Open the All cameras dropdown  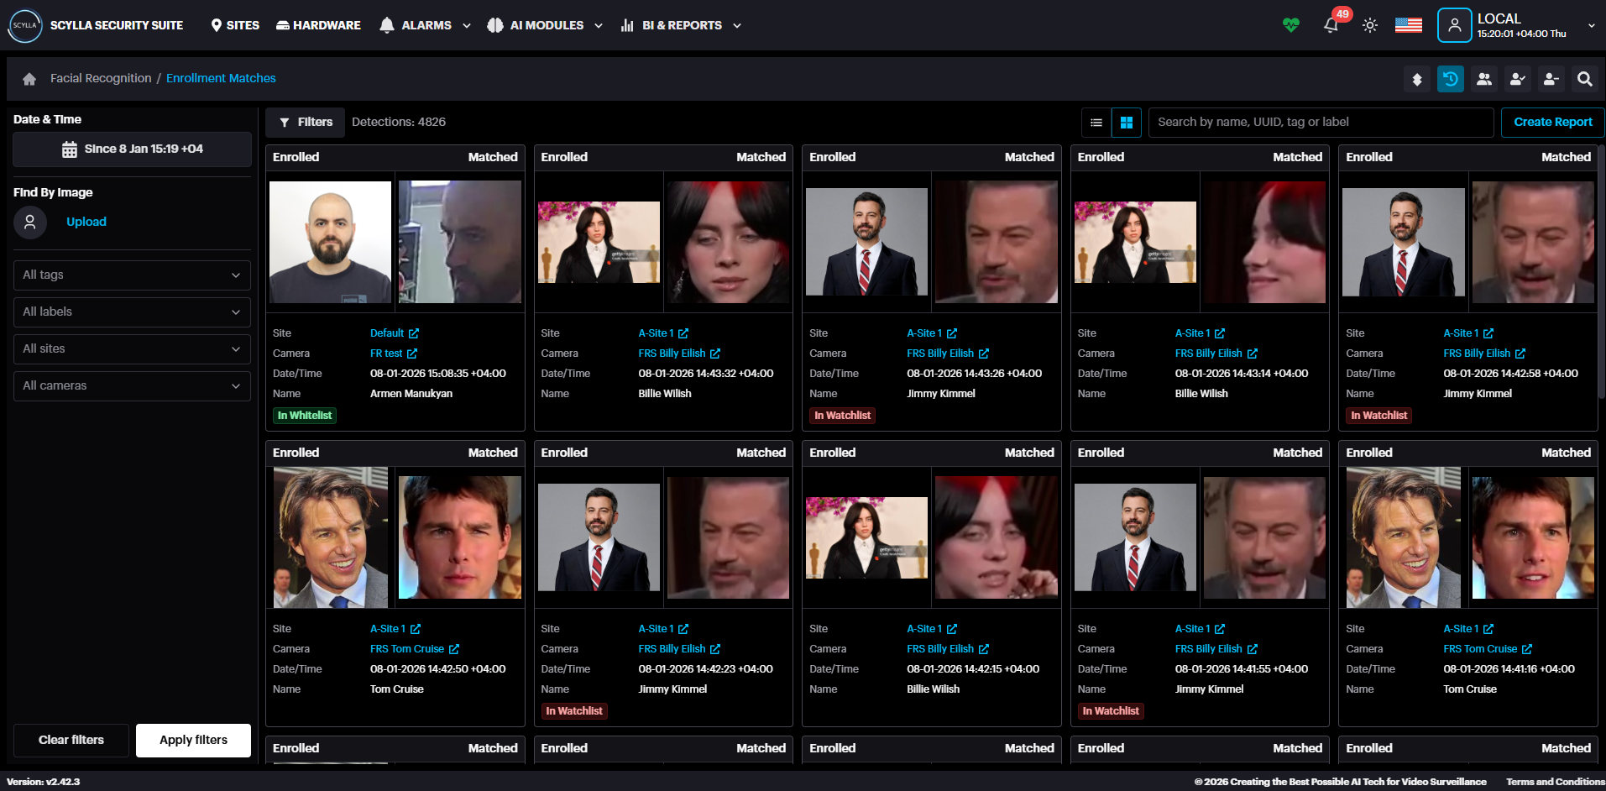(132, 386)
